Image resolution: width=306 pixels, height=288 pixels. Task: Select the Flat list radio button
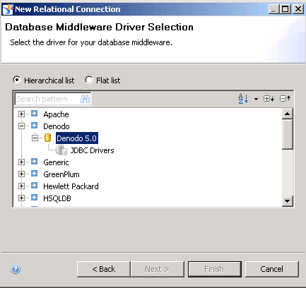pos(89,80)
